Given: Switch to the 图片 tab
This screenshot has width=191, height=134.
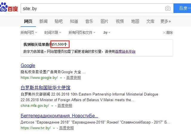Looking at the screenshot, I should click(104, 21).
